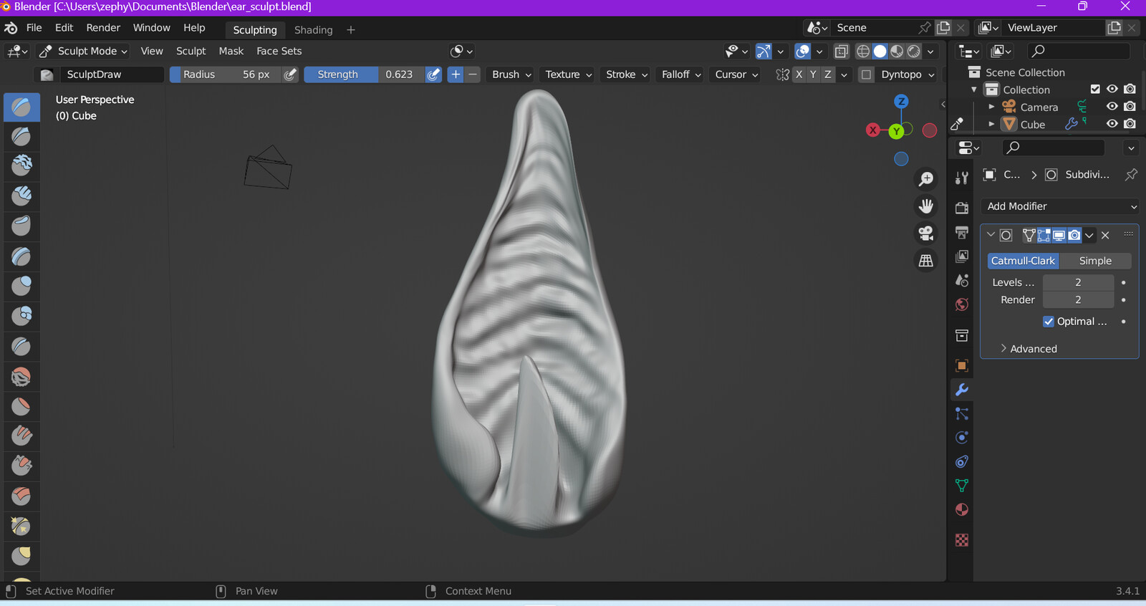The height and width of the screenshot is (606, 1146).
Task: Open the Modifiers wrench properties tab
Action: tap(962, 390)
